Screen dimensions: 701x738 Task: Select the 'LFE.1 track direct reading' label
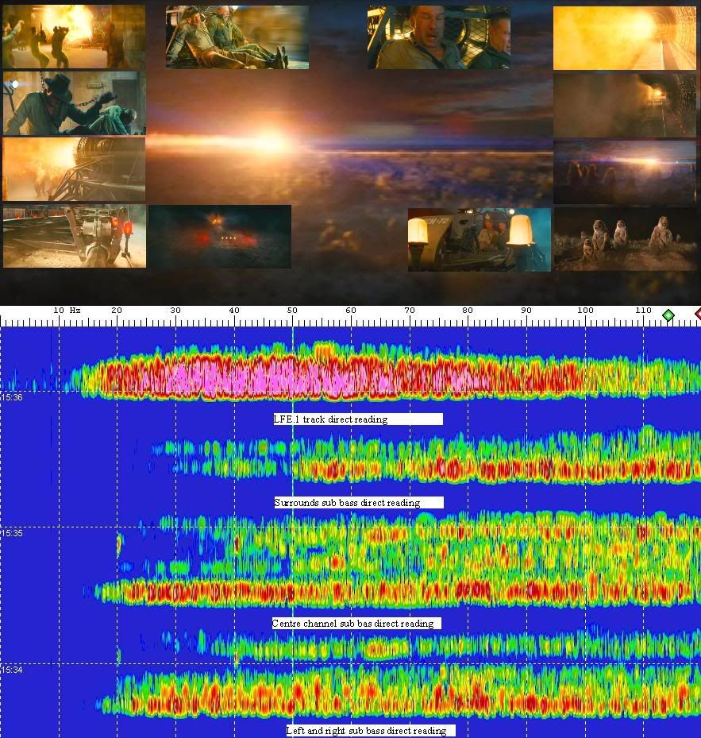coord(357,419)
